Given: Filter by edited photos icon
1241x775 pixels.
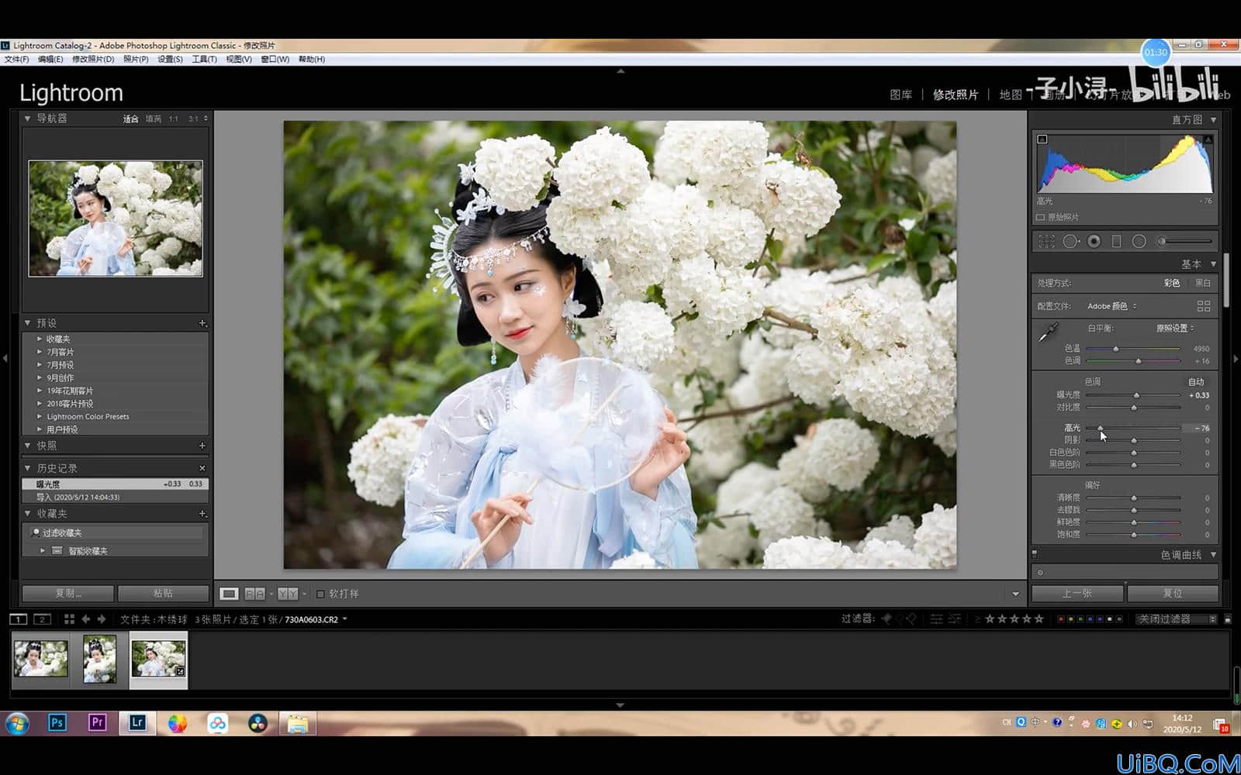Looking at the screenshot, I should 937,618.
